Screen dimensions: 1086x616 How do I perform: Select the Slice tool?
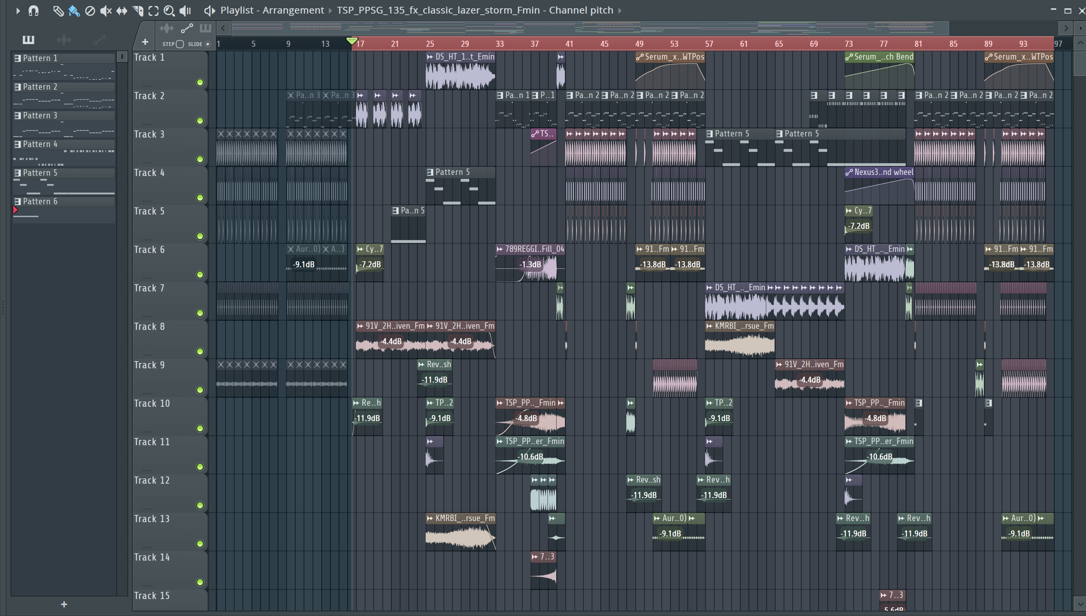[138, 11]
